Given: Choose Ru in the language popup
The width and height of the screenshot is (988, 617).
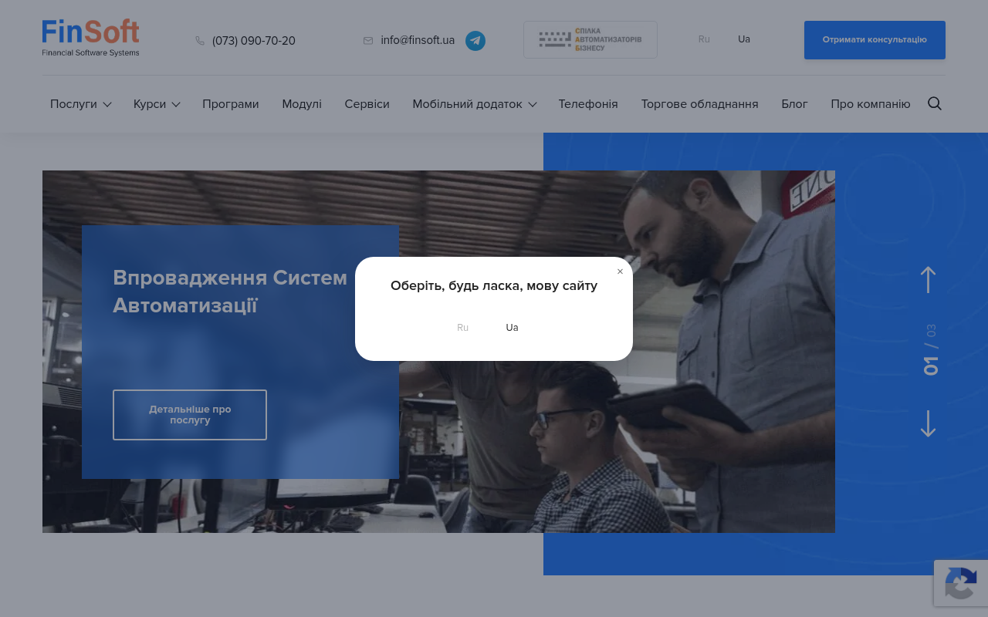Looking at the screenshot, I should coord(463,328).
